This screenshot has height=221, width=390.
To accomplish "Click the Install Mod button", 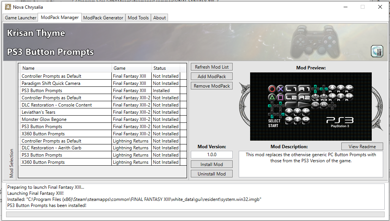I will tap(212, 165).
